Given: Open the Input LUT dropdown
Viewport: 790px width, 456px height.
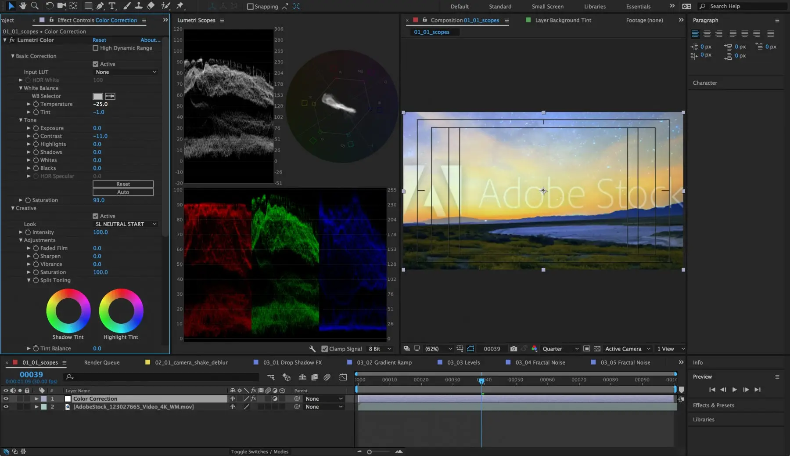Looking at the screenshot, I should click(x=125, y=72).
